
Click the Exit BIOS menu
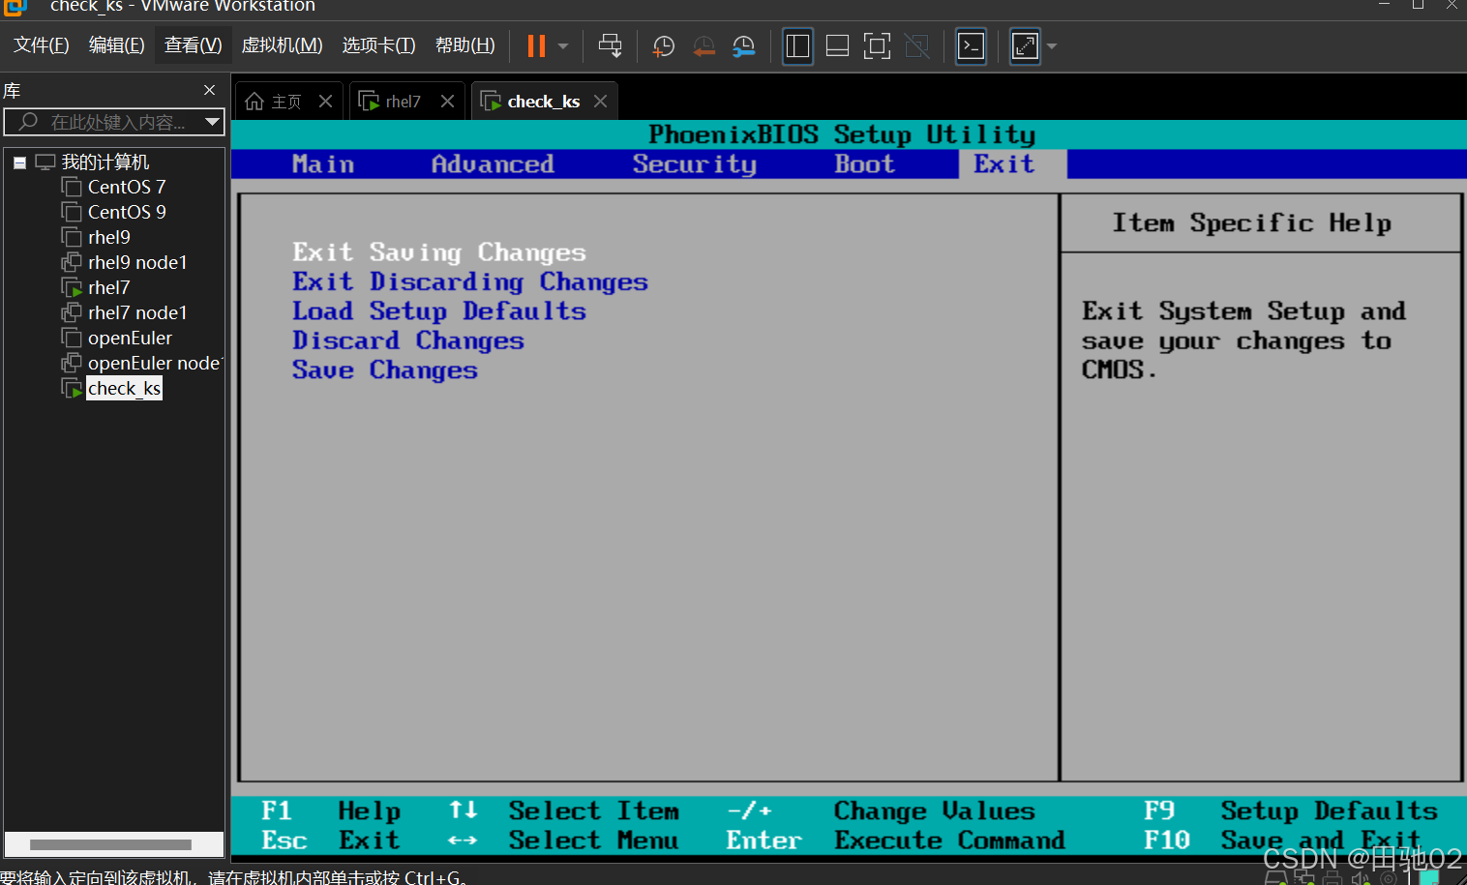click(x=1004, y=164)
